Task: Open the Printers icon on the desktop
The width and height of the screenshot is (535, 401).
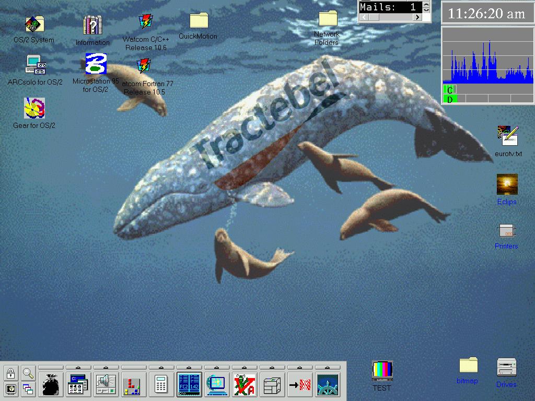Action: tap(507, 231)
